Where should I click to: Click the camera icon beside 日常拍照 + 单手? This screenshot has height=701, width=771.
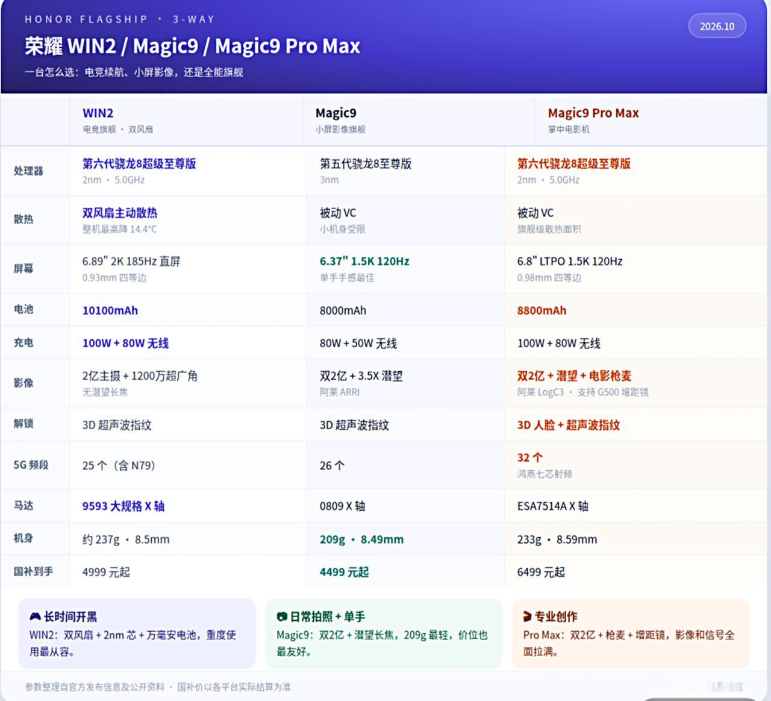tap(281, 617)
